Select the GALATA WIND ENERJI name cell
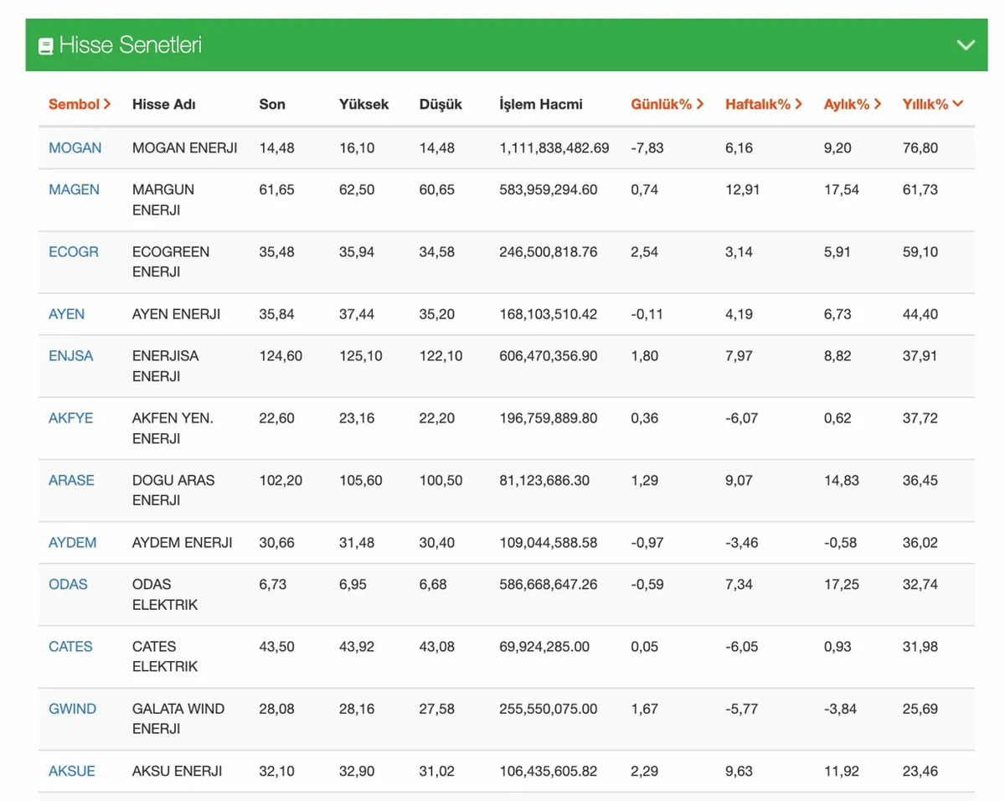Viewport: 1005px width, 801px height. pos(178,718)
